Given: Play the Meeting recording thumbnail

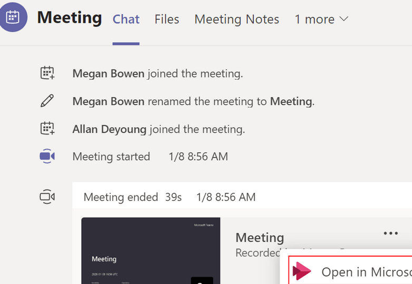Looking at the screenshot, I should pyautogui.click(x=151, y=251).
